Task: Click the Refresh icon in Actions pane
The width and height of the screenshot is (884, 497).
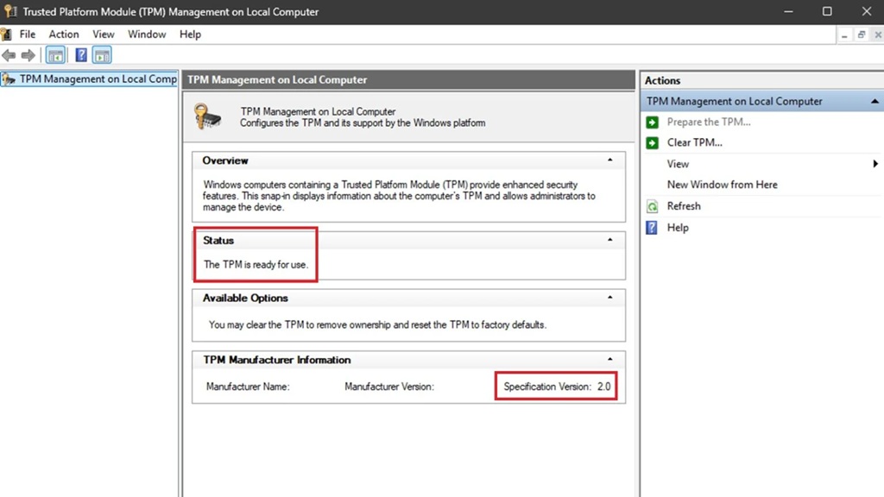Action: tap(652, 206)
